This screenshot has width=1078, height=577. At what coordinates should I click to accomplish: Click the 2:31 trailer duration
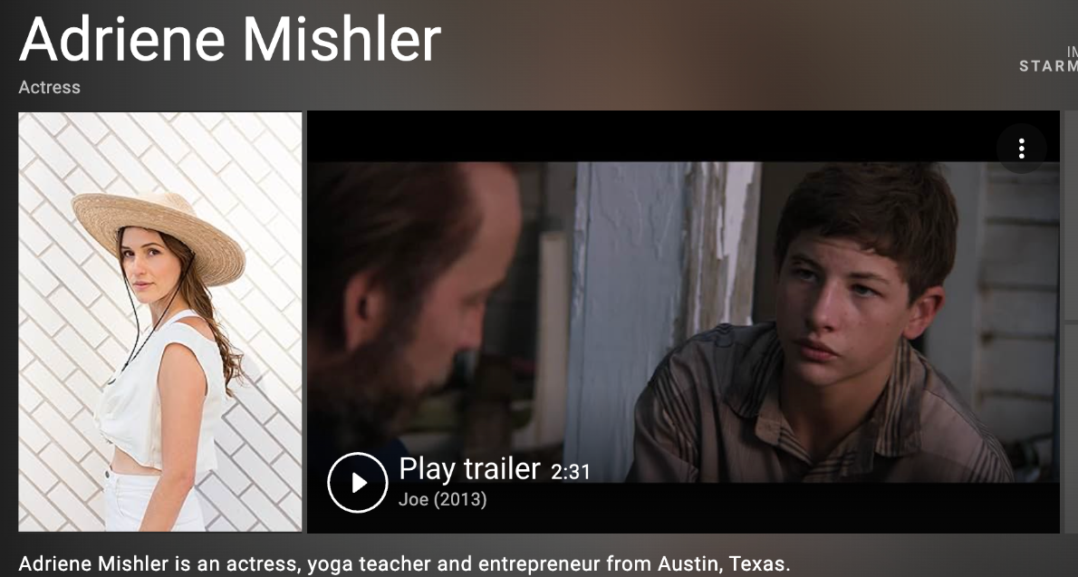tap(571, 472)
